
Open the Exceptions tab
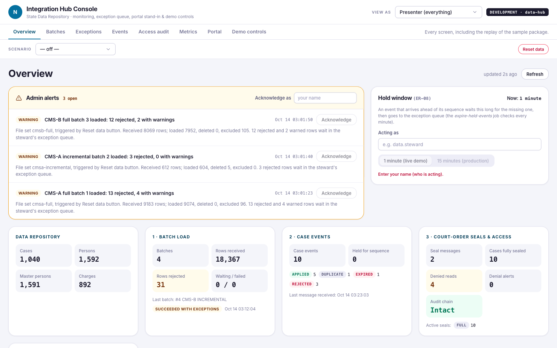[x=88, y=32]
